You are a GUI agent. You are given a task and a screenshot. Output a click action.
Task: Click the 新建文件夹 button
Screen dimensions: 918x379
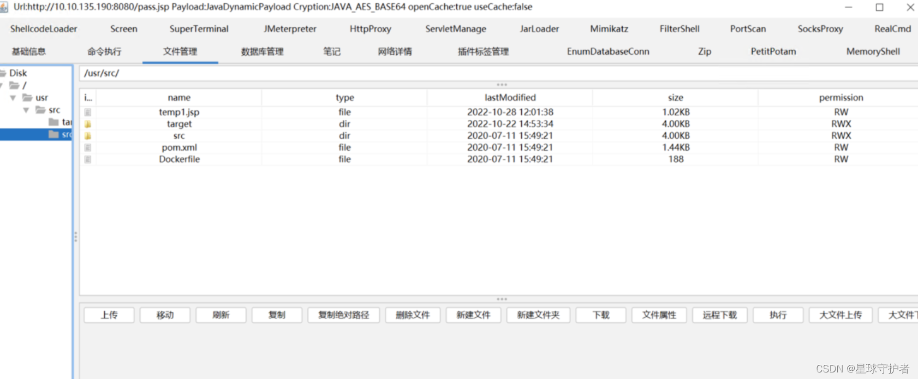(538, 315)
